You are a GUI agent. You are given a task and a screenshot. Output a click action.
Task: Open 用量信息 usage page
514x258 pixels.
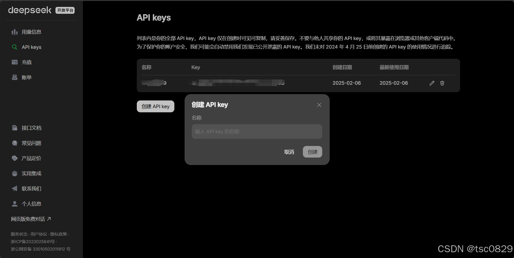point(32,32)
